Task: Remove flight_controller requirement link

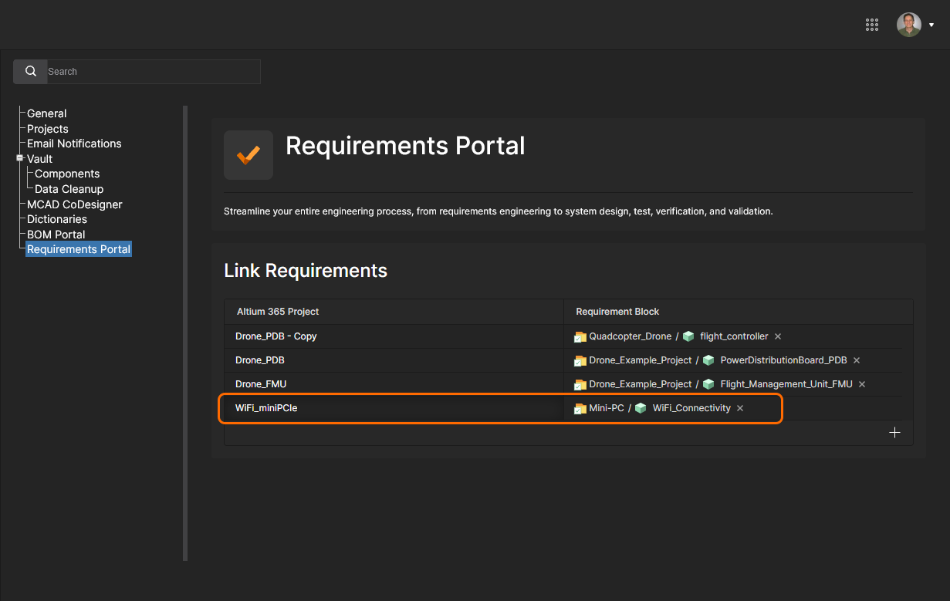Action: (x=778, y=336)
